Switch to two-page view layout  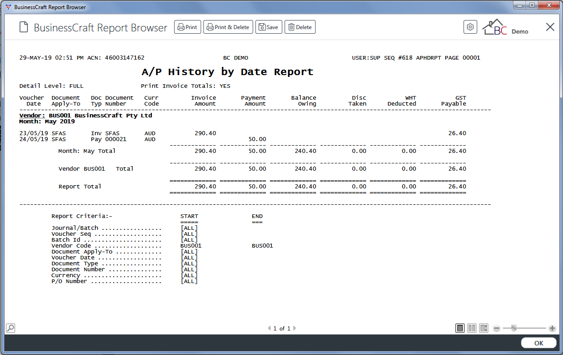coord(472,328)
